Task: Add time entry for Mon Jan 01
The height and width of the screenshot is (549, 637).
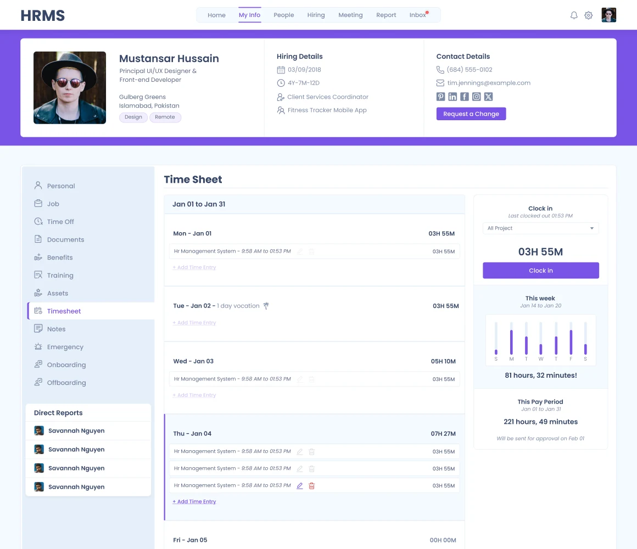Action: (194, 267)
